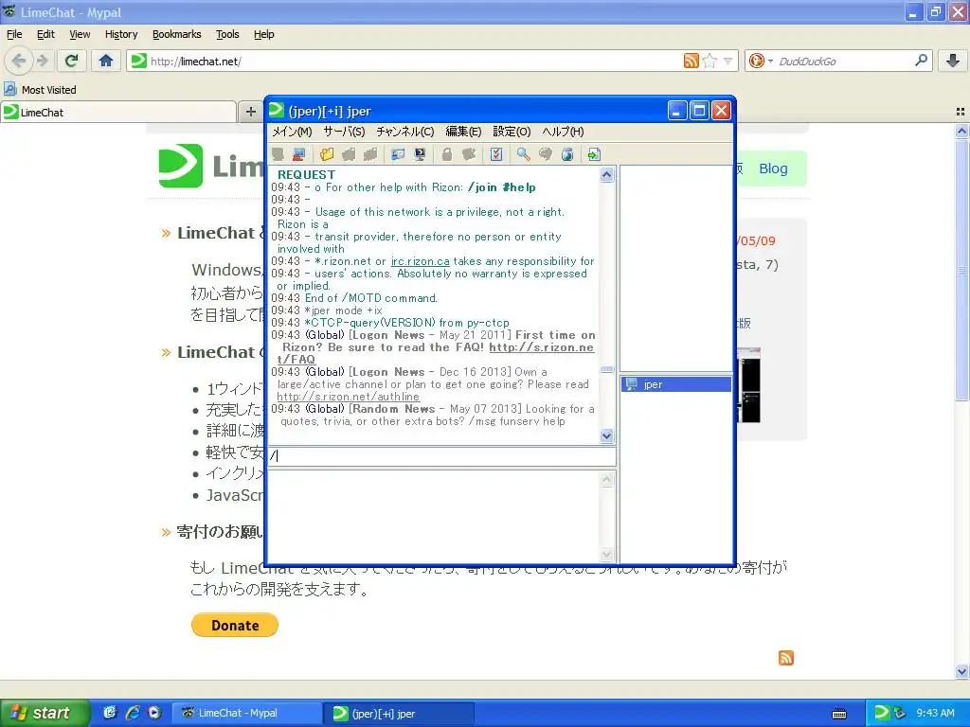
Task: Open the bookmarks dropdown arrow beside the star
Action: pyautogui.click(x=728, y=61)
